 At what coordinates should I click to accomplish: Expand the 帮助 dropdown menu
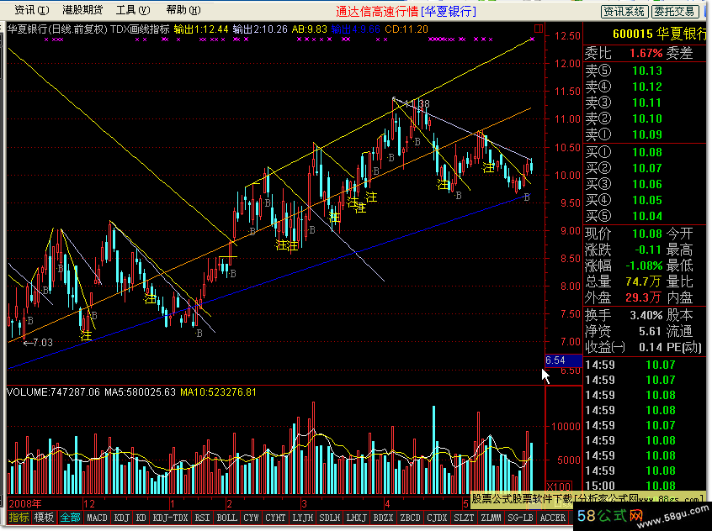point(180,10)
